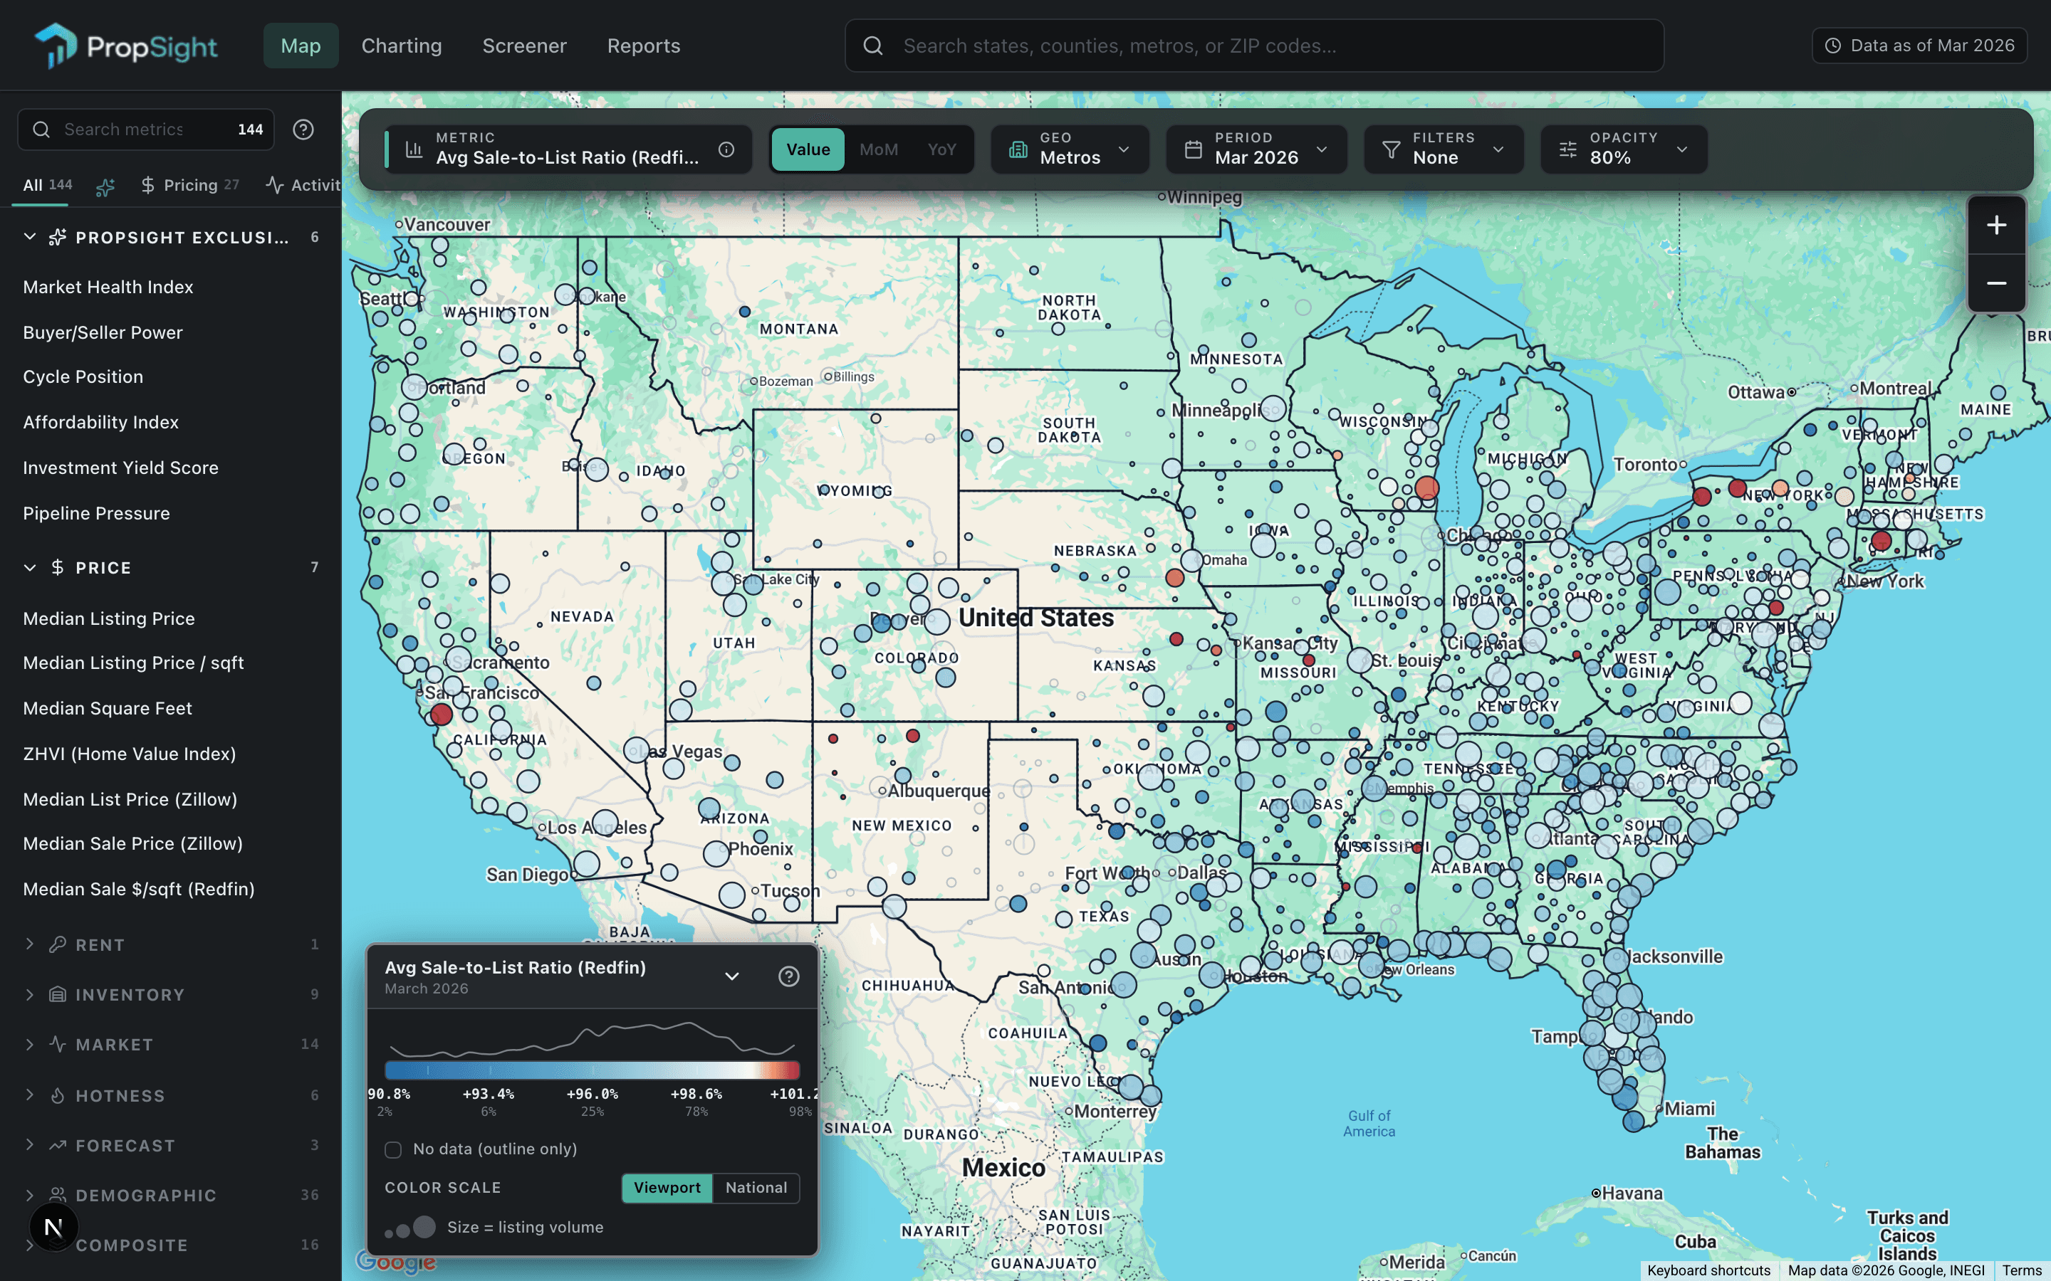
Task: Select the Pricing 27 tab
Action: (x=190, y=185)
